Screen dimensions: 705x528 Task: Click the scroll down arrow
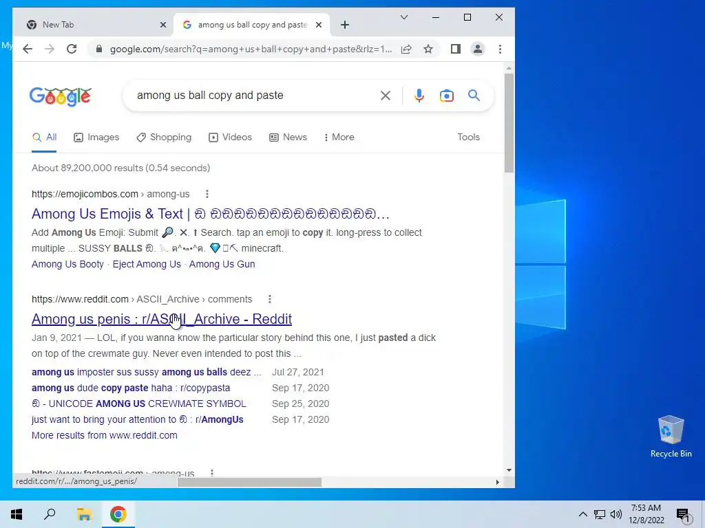pos(509,470)
